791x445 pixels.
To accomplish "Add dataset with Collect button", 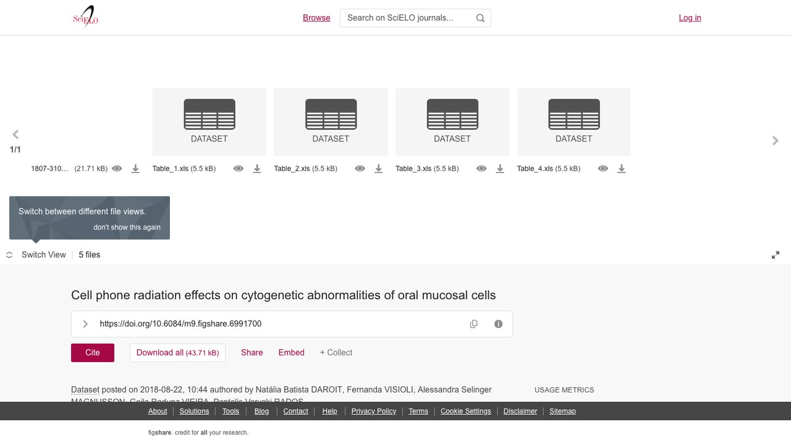I will pos(336,352).
